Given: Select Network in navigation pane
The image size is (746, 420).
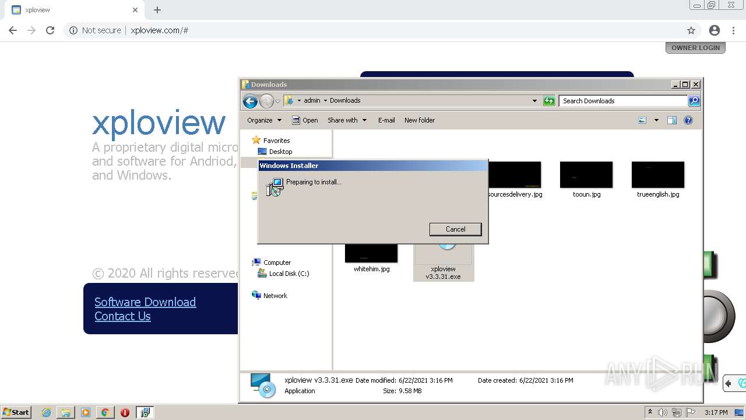Looking at the screenshot, I should tap(269, 296).
